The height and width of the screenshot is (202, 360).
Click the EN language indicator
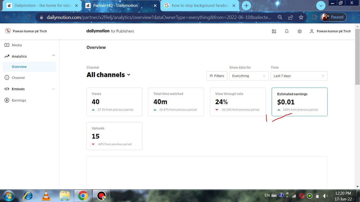267,196
